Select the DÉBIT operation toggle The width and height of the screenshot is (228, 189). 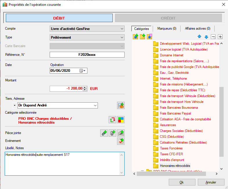coord(59,18)
